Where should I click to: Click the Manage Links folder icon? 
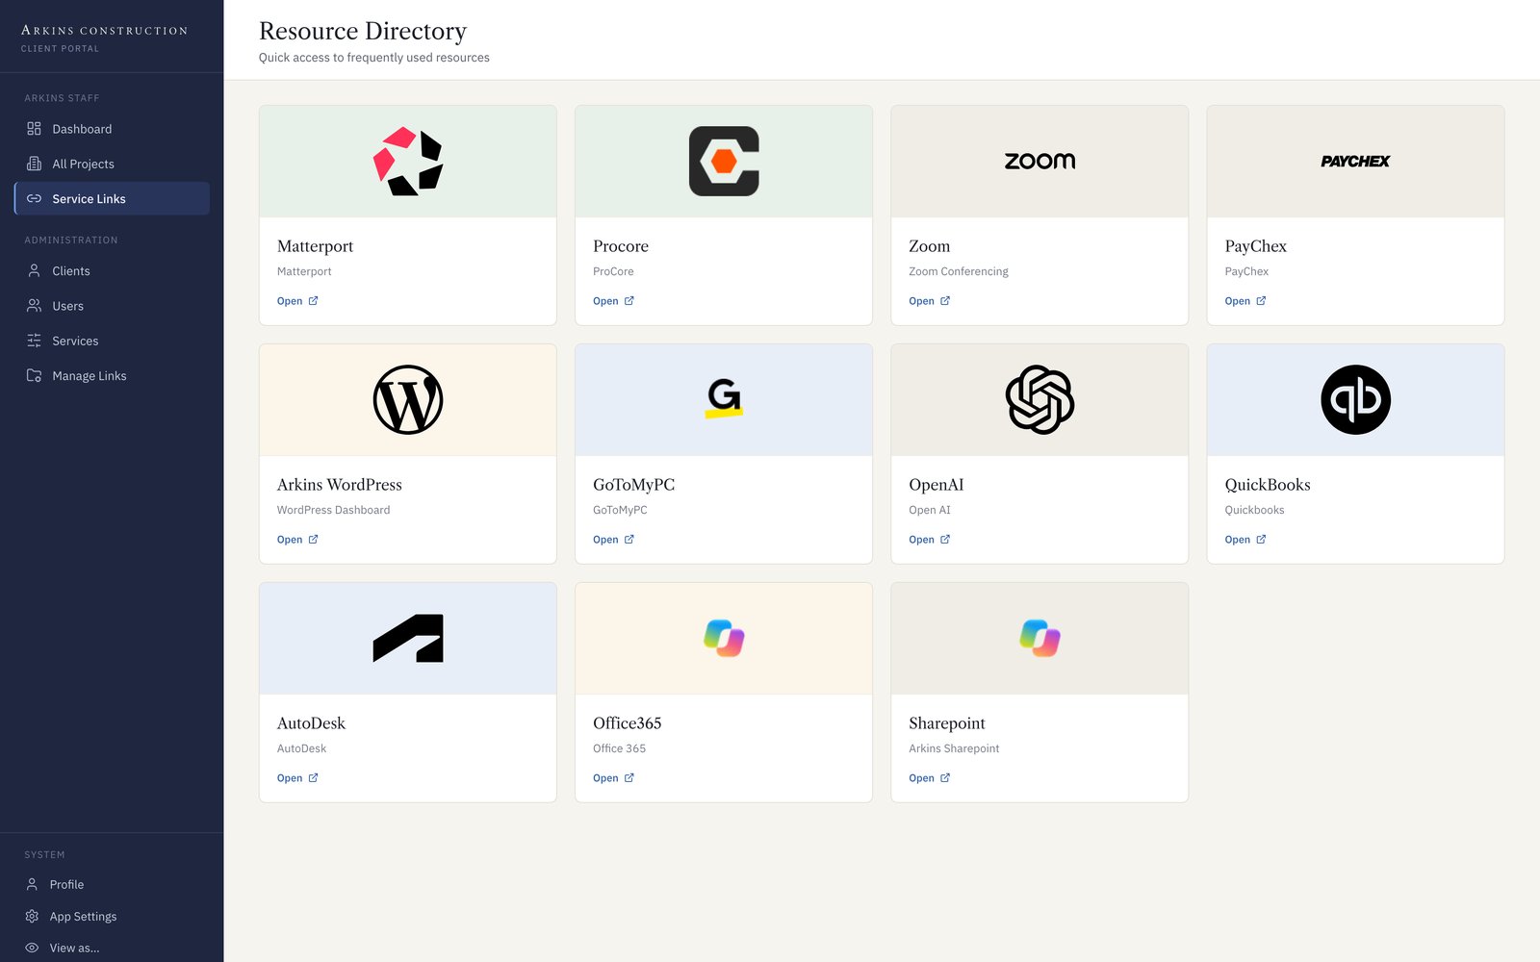(34, 376)
